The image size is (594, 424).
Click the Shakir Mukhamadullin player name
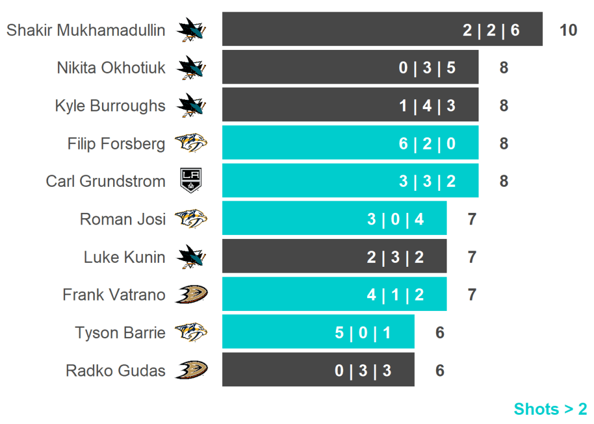pos(86,30)
